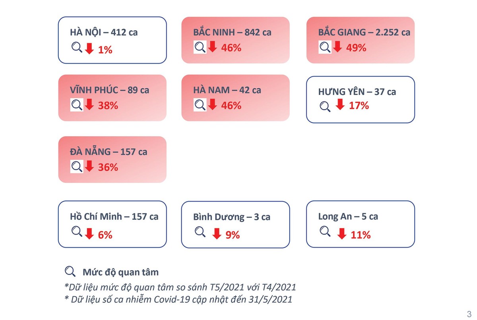Click the 36% value in Đà Nẵng card
This screenshot has height=320, width=477.
pos(108,167)
